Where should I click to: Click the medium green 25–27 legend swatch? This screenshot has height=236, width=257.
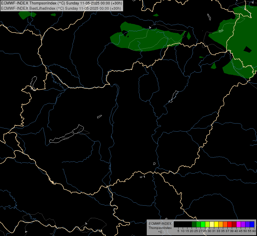click(198, 224)
